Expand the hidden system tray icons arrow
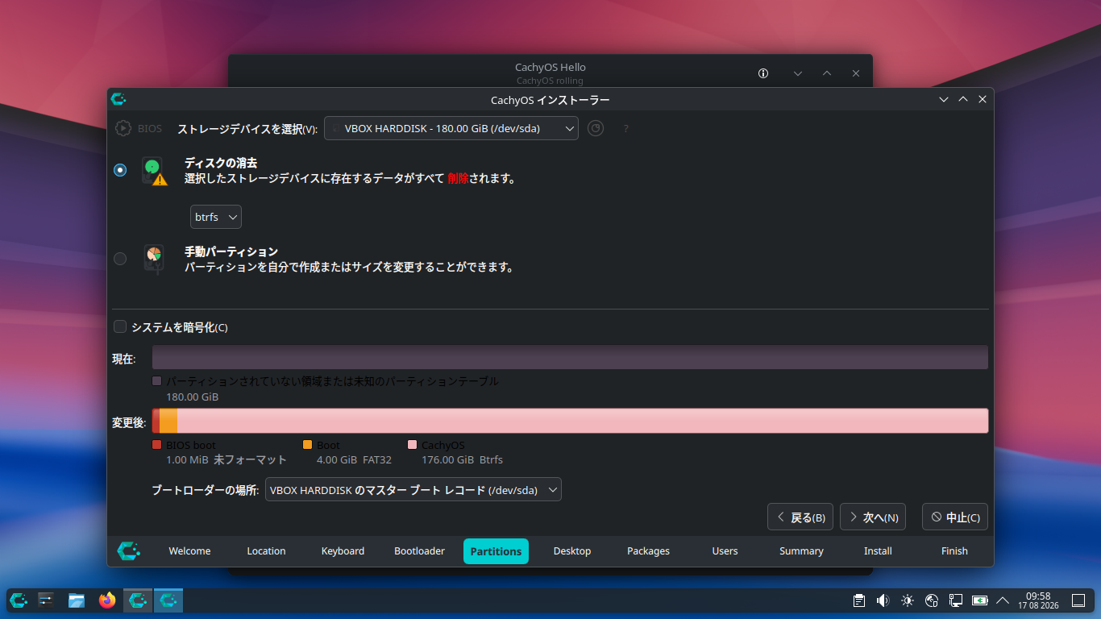The height and width of the screenshot is (619, 1101). (x=1003, y=600)
